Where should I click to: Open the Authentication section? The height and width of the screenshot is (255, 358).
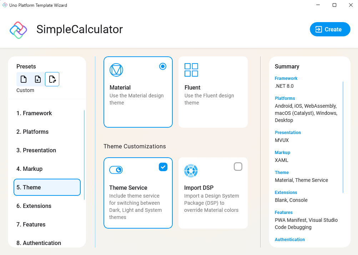coord(39,243)
